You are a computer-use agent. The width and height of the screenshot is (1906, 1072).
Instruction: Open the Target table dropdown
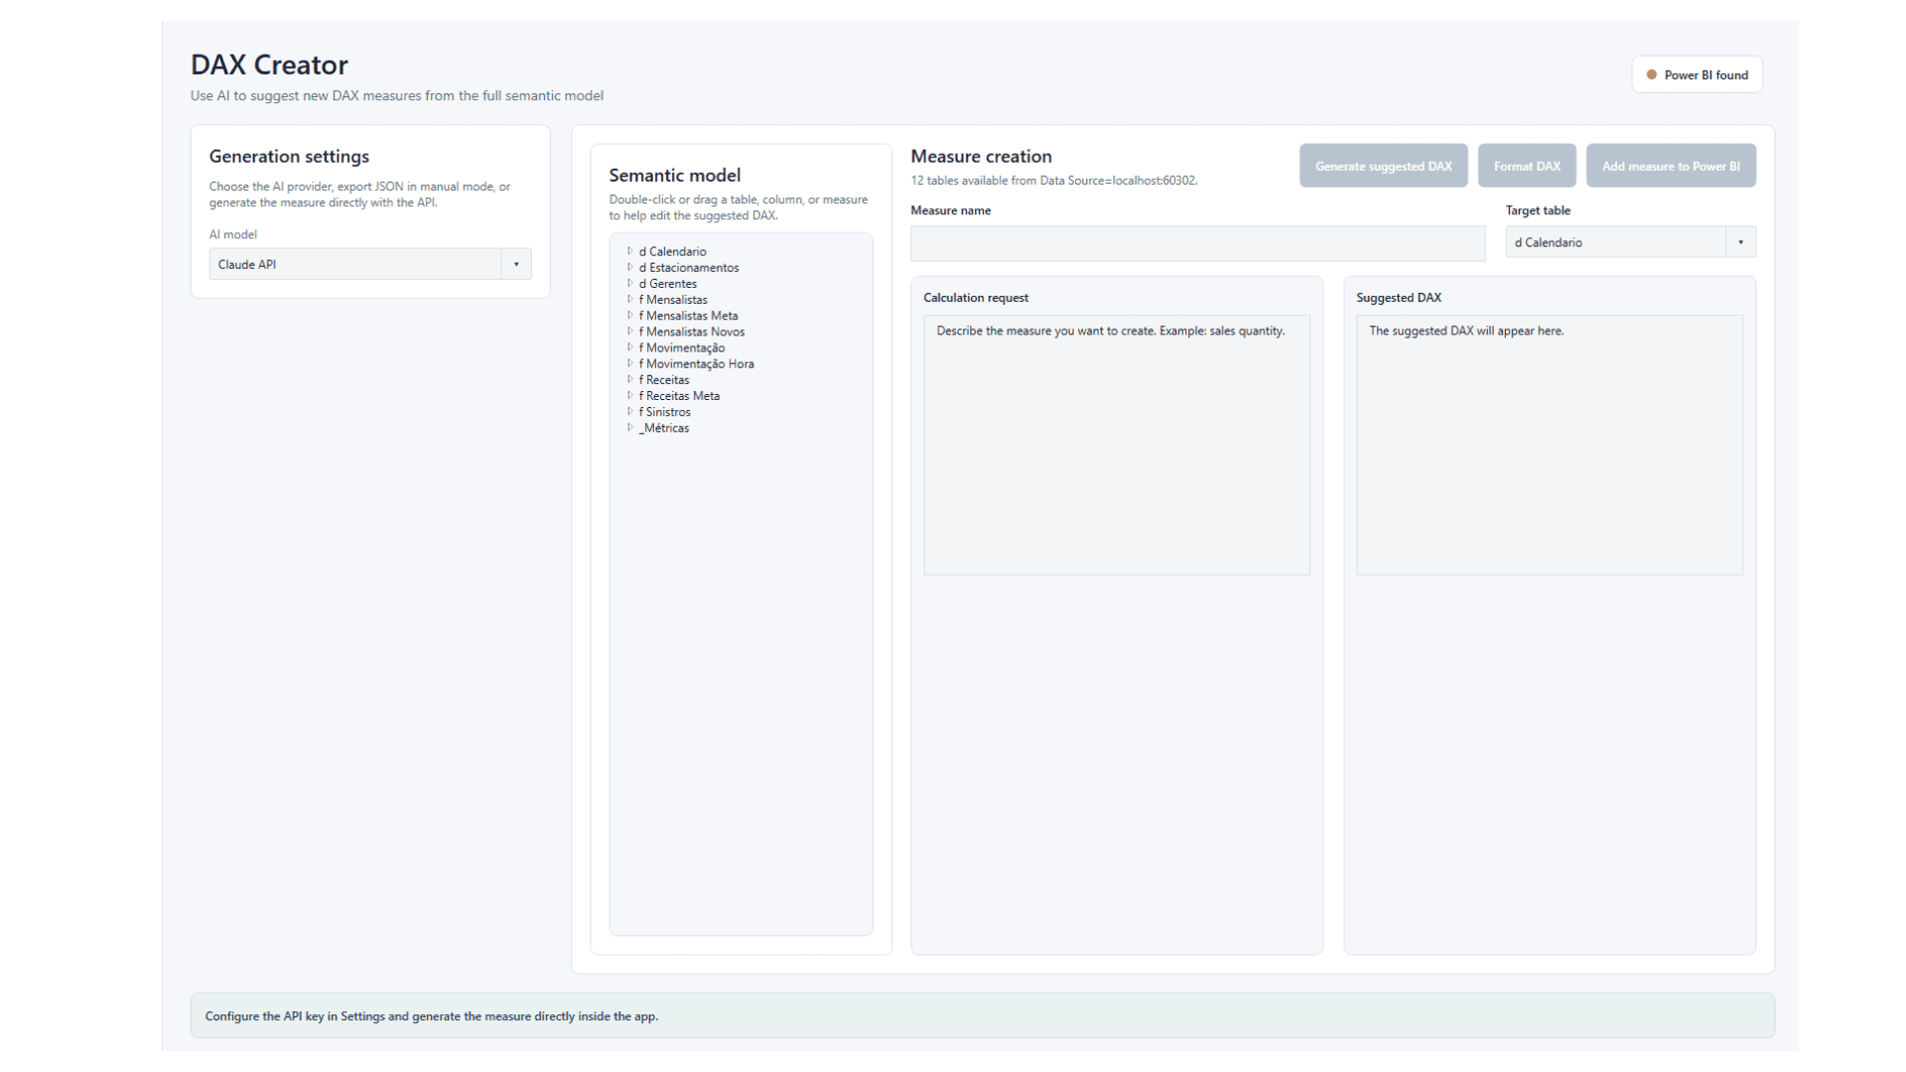(x=1630, y=242)
